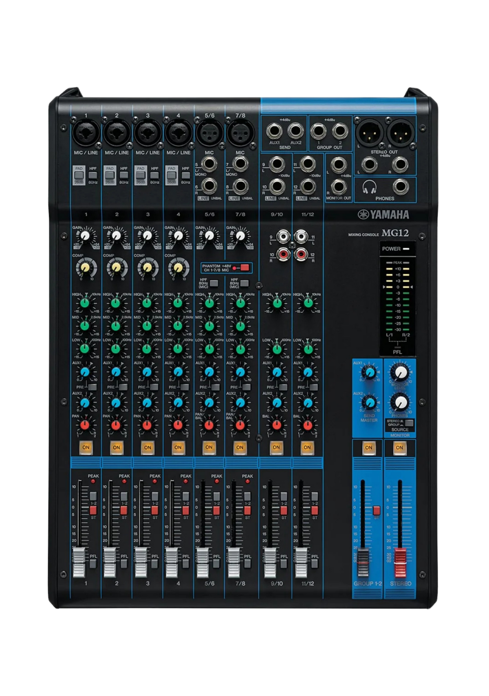Image resolution: width=489 pixels, height=696 pixels.
Task: Click the channel 2 HIGH EQ knob
Action: pos(116,303)
